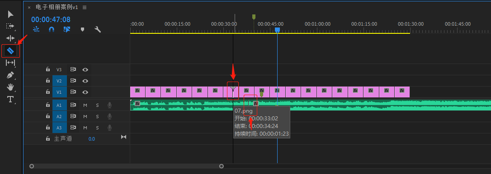This screenshot has width=491, height=174.
Task: Select the Razor tool
Action: click(10, 50)
